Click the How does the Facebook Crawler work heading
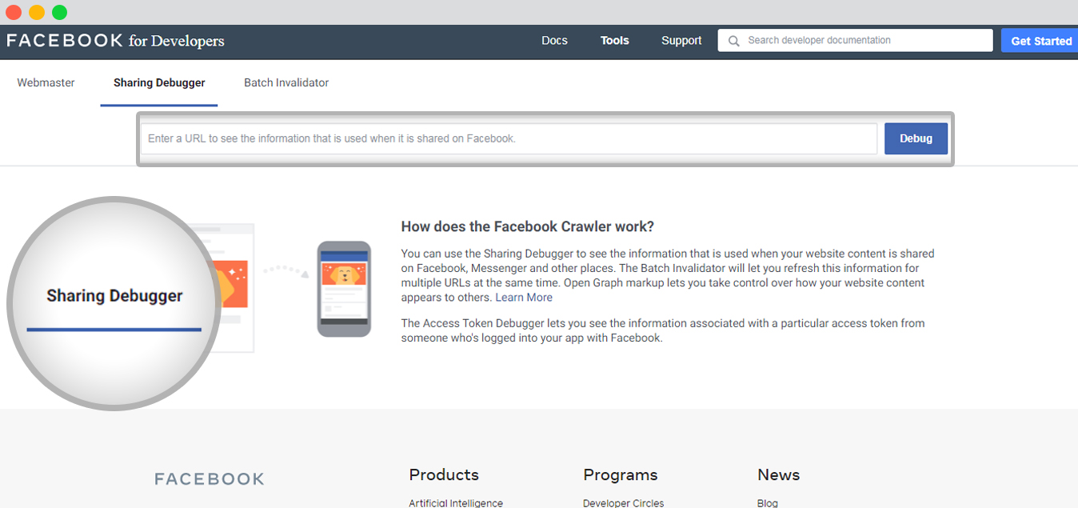Screen dimensions: 1078x508 tap(528, 226)
